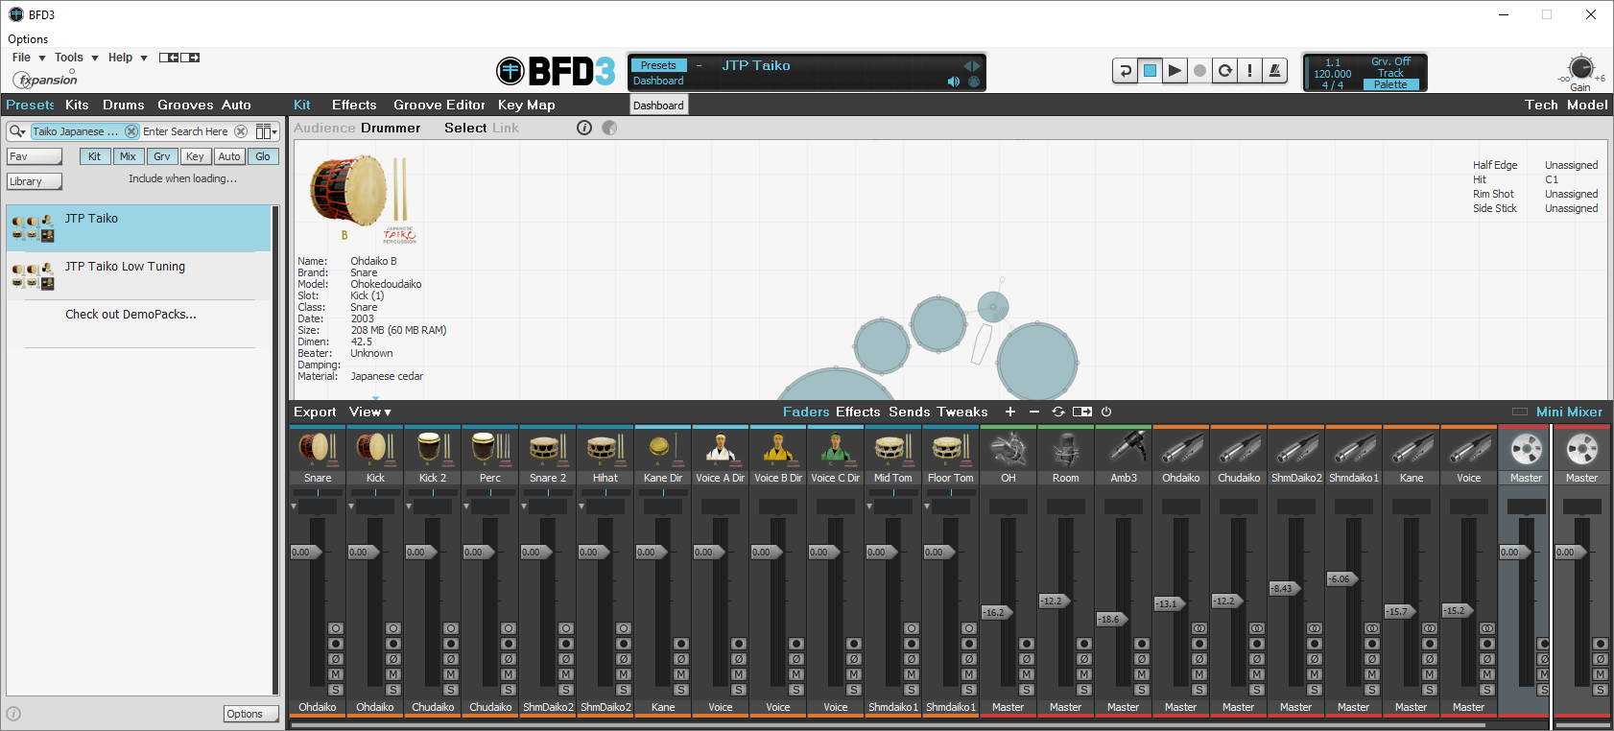Image resolution: width=1614 pixels, height=731 pixels.
Task: Select the Snare channel taiko drum image
Action: point(318,448)
